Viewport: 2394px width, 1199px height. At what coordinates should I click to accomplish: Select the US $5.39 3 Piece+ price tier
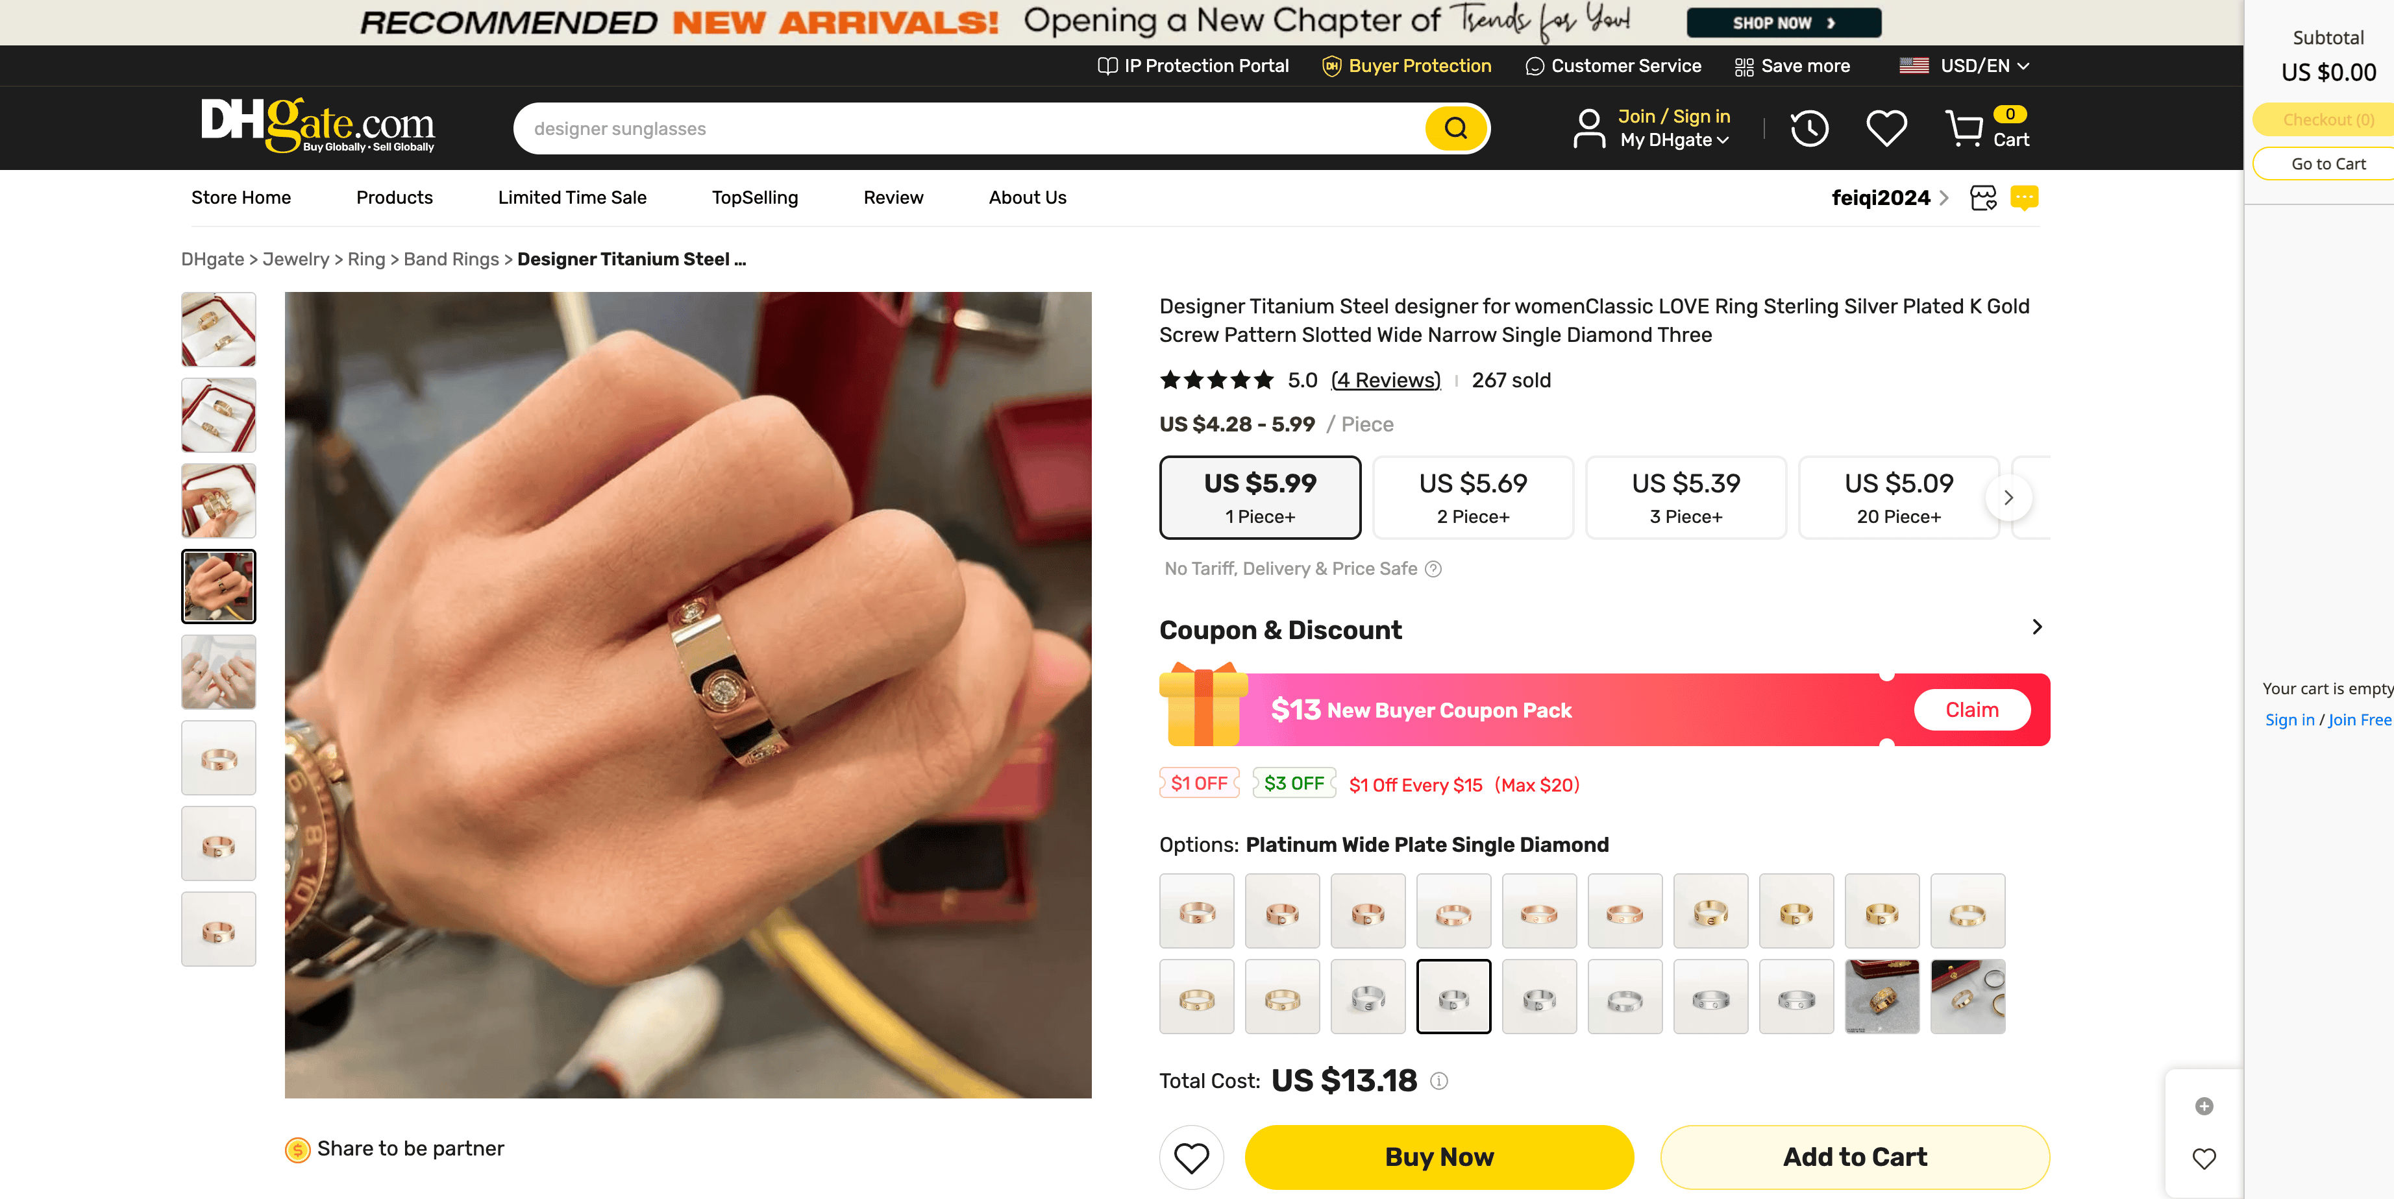(x=1685, y=497)
